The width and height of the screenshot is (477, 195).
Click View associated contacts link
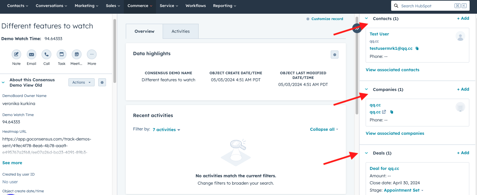[392, 70]
